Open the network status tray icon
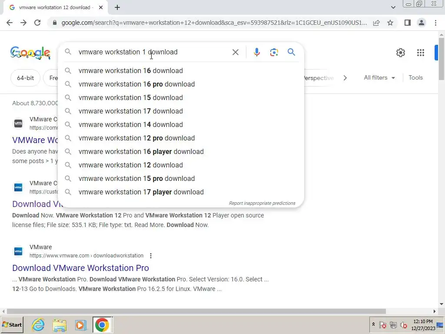 point(393,324)
